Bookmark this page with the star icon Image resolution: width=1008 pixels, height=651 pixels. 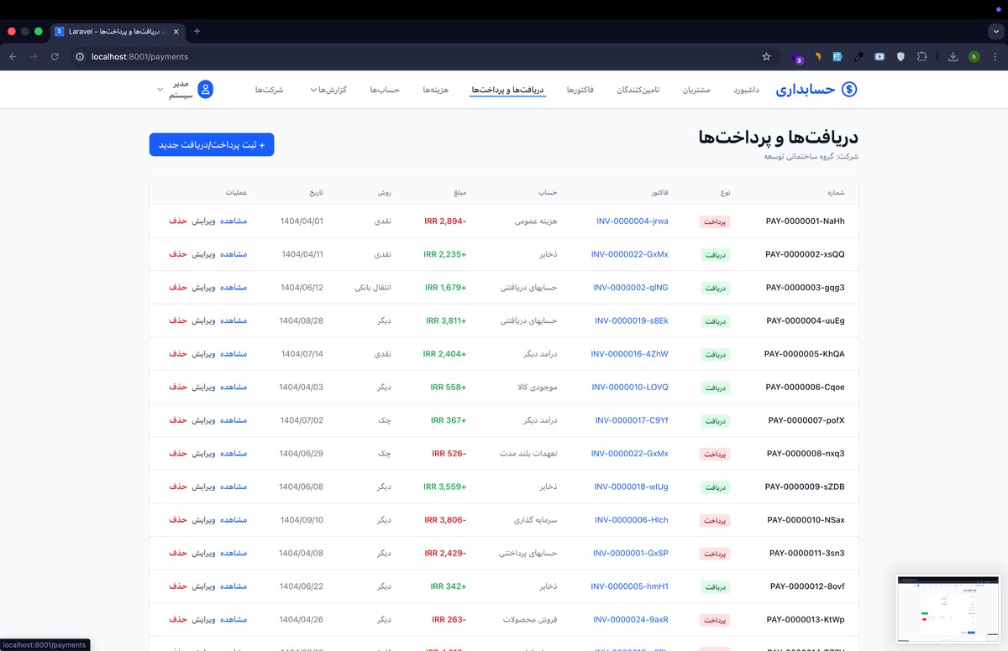click(766, 57)
